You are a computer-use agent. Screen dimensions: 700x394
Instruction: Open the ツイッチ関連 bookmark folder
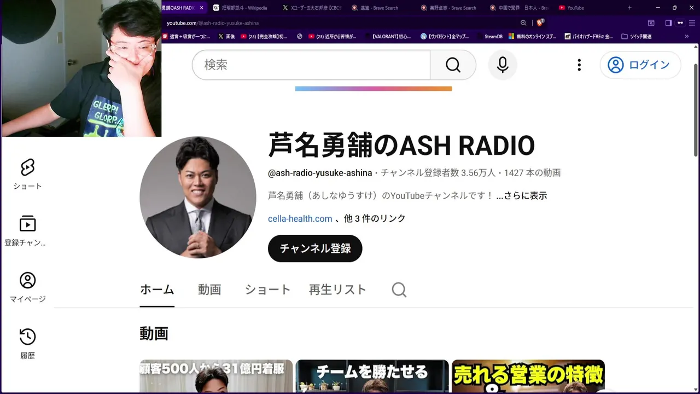[637, 37]
